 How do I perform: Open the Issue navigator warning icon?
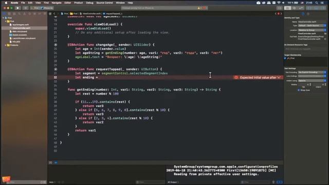click(24, 14)
